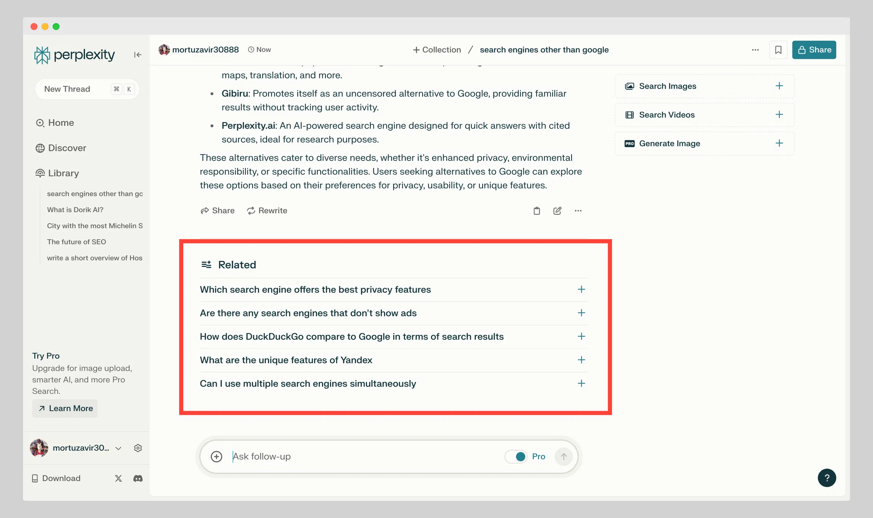
Task: Toggle the Pro search switch
Action: click(x=516, y=457)
